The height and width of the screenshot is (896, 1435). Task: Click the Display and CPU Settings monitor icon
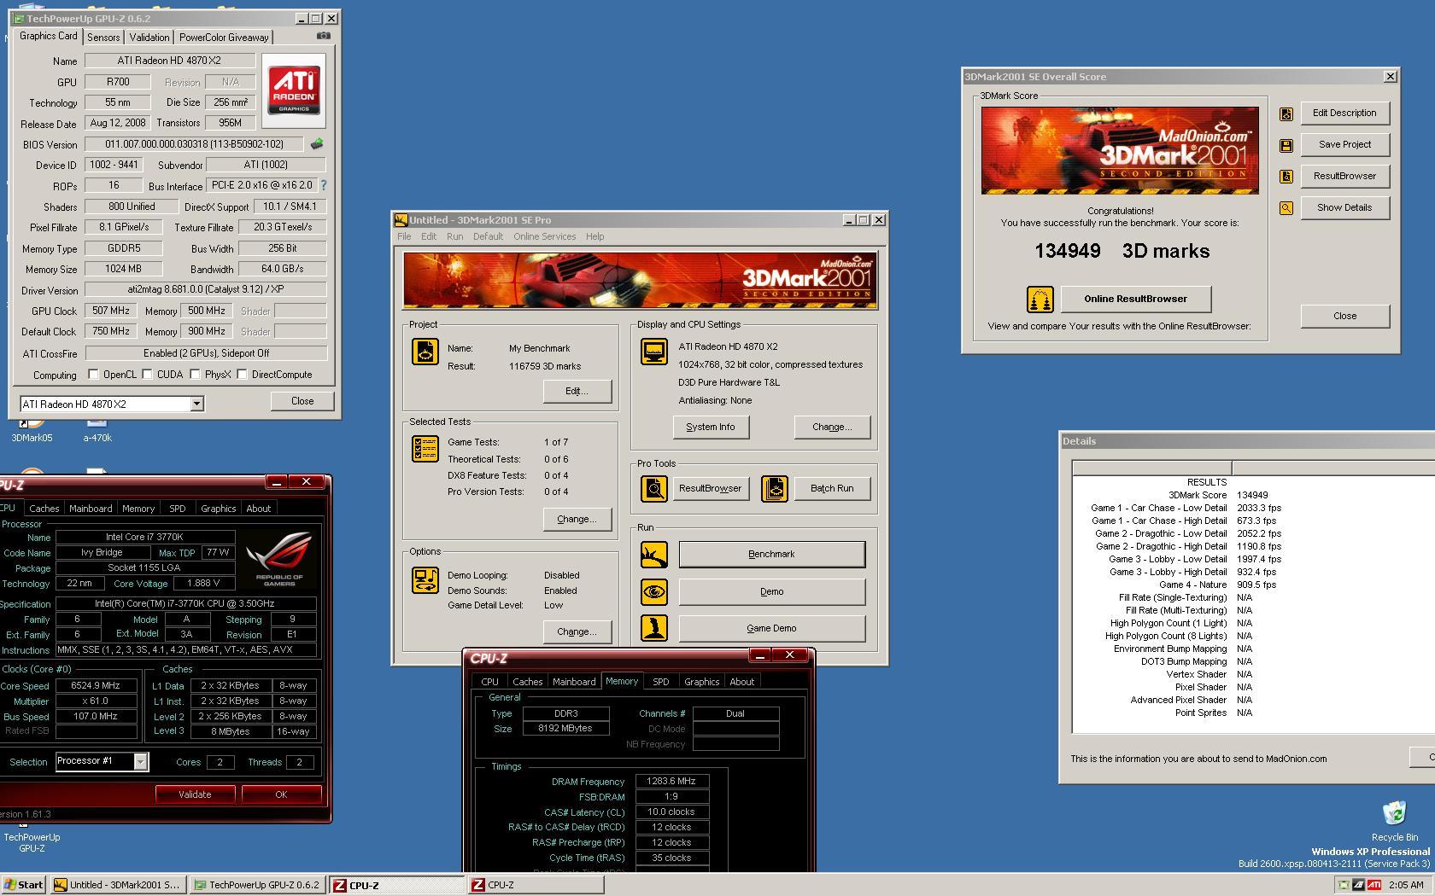[654, 352]
